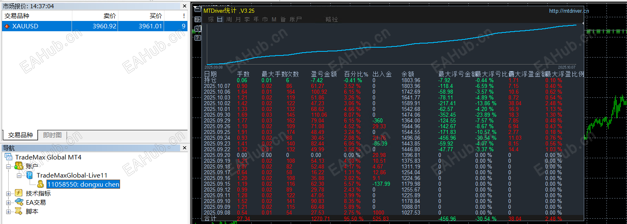Click the 2025.10.07 date row
627x224 pixels.
(217, 86)
